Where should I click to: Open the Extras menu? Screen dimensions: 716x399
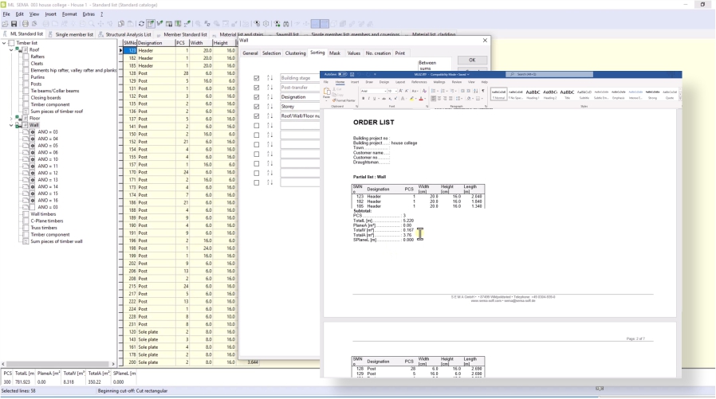point(88,14)
